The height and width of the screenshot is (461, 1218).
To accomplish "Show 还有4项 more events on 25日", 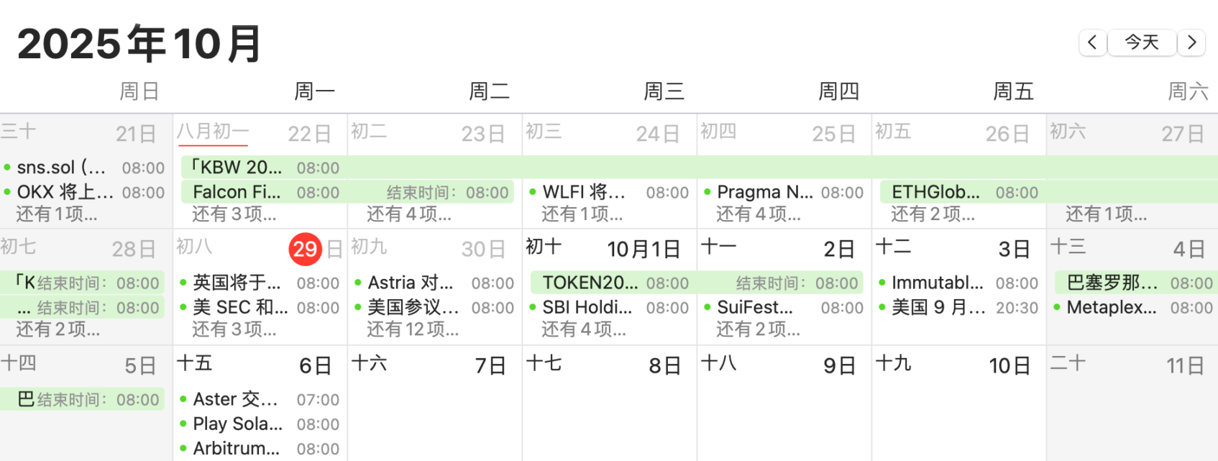I will tap(758, 214).
